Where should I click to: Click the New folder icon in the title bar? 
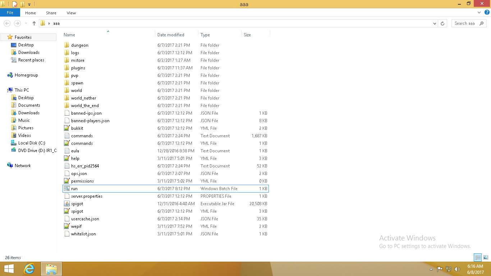[22, 4]
